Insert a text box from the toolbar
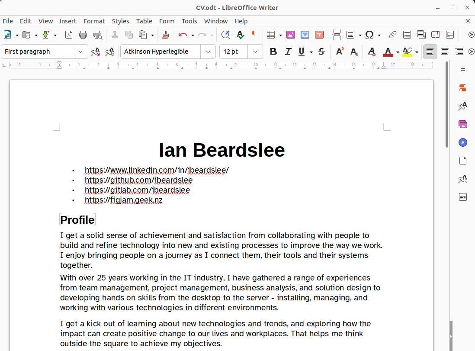 (319, 35)
